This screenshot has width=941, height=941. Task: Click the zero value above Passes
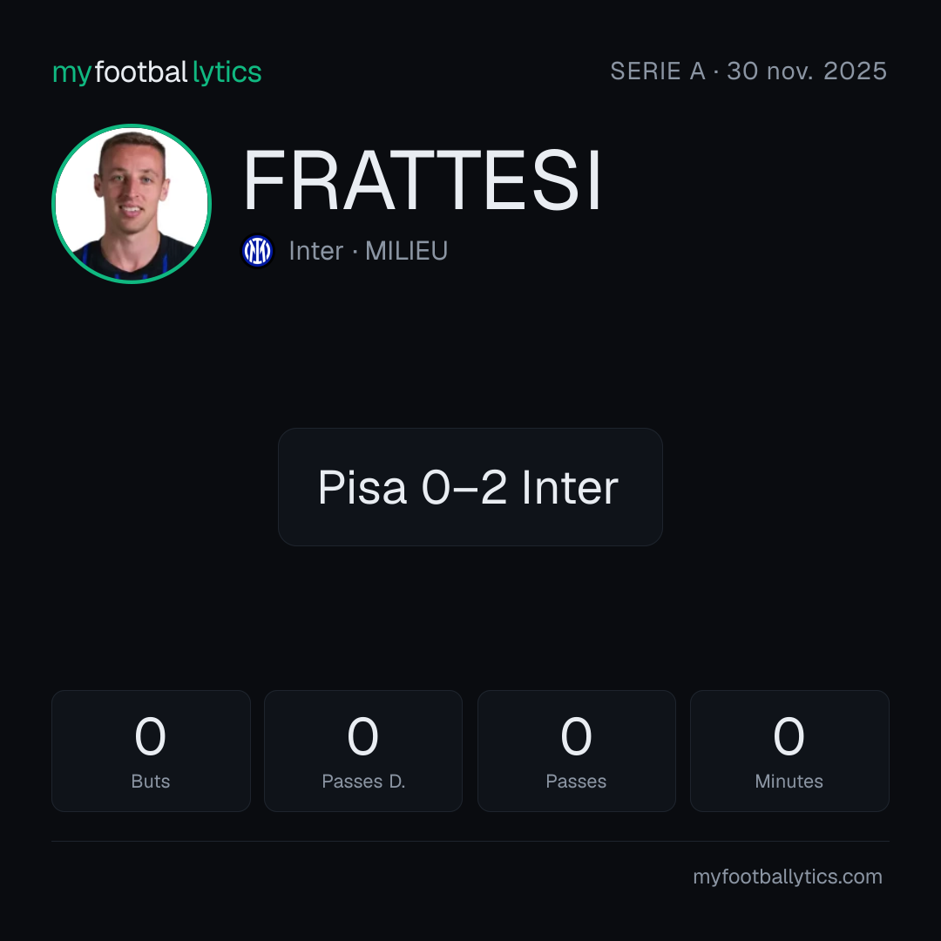click(x=576, y=735)
